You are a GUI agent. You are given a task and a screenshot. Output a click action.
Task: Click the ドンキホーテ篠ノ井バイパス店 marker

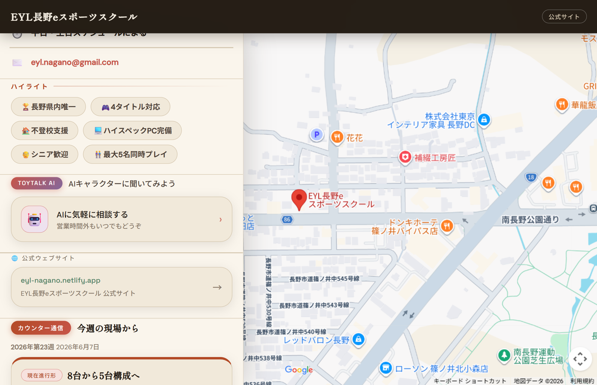pos(446,226)
